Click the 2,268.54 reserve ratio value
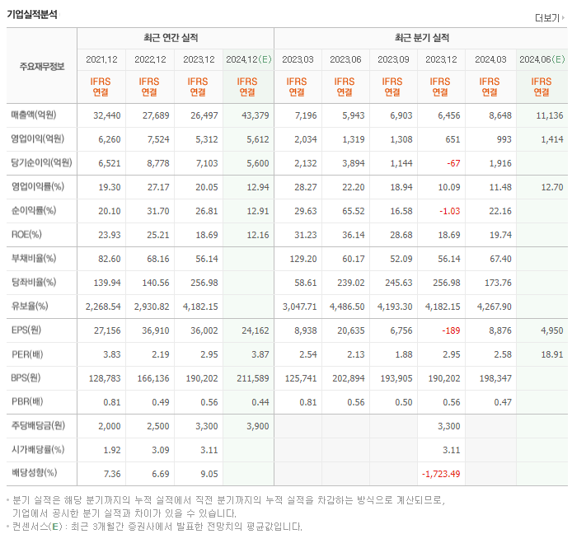Viewport: 572px width, 534px height. click(103, 307)
